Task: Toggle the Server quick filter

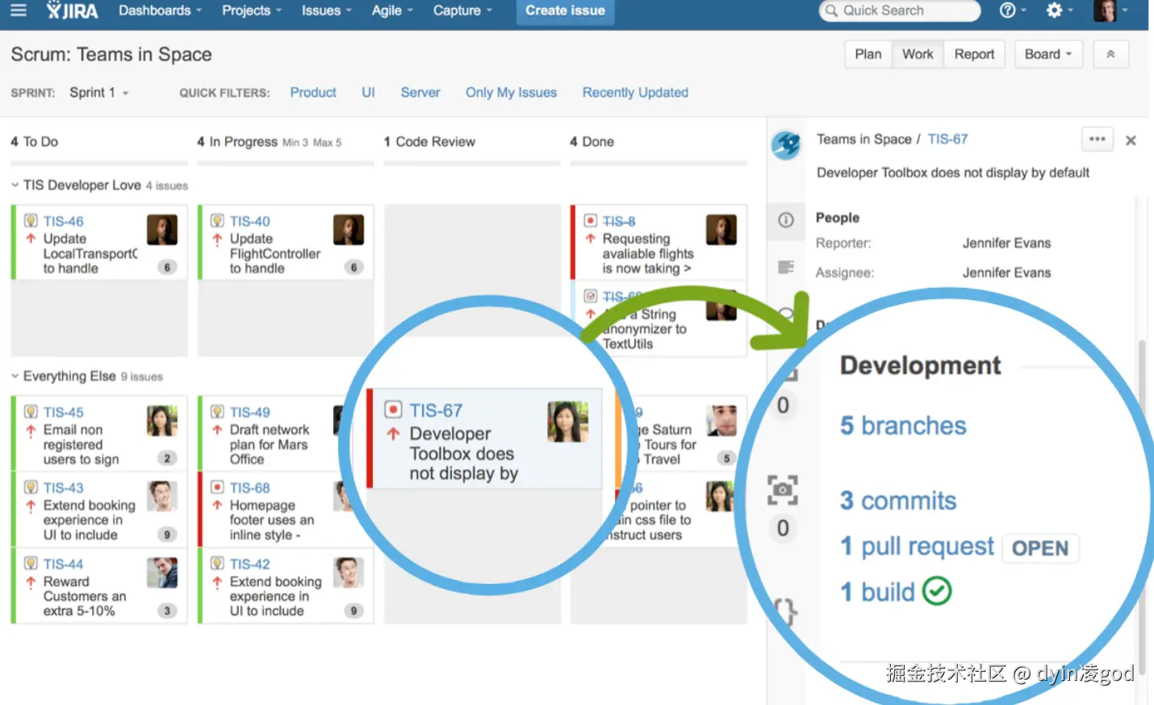Action: 420,93
